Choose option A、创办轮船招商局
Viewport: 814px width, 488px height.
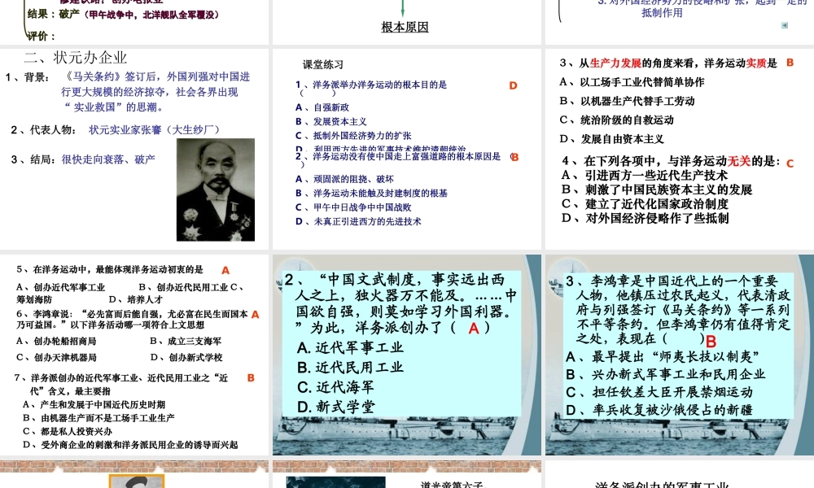56,341
